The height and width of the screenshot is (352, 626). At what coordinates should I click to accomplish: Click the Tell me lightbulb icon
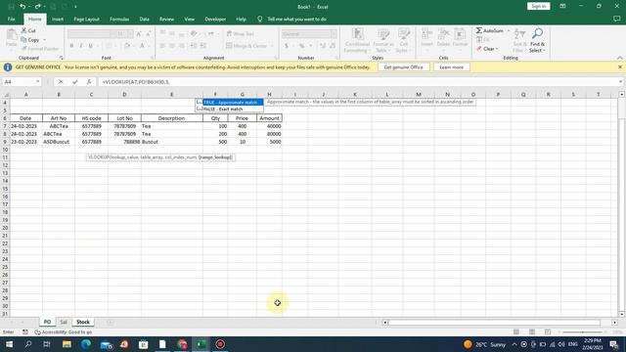[260, 19]
